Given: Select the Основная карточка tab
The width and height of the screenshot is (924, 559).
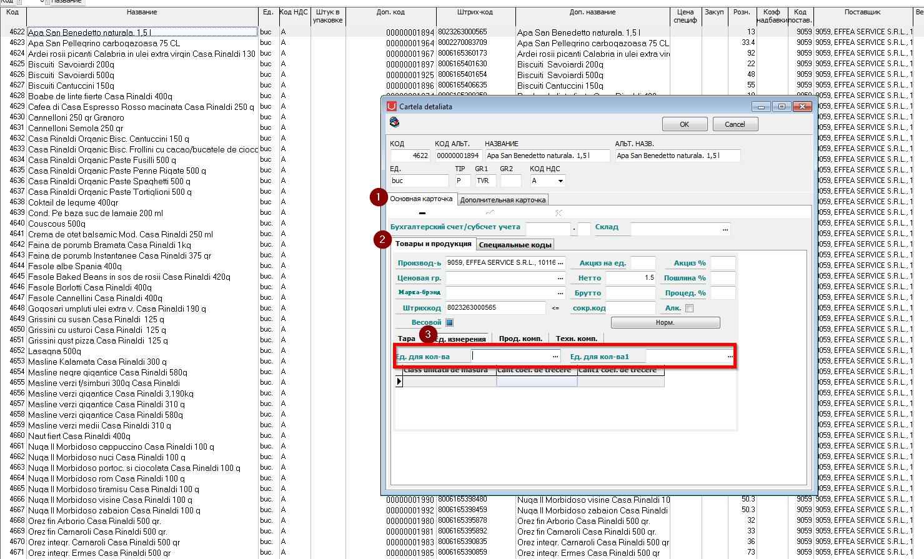Looking at the screenshot, I should pyautogui.click(x=421, y=199).
